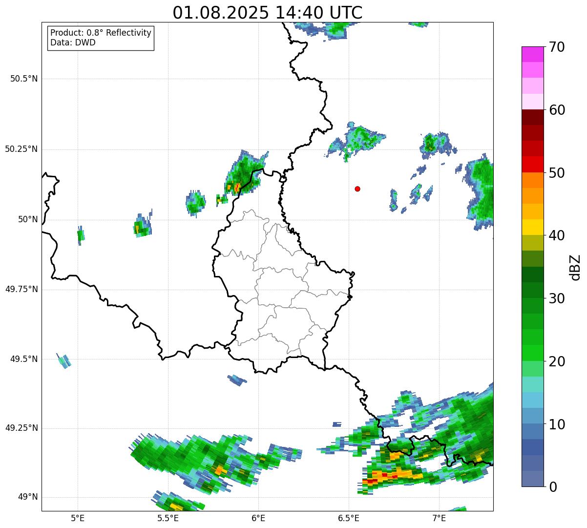Click the title '01.08.2025 14:40 UTC'
The width and height of the screenshot is (587, 528).
pos(268,13)
